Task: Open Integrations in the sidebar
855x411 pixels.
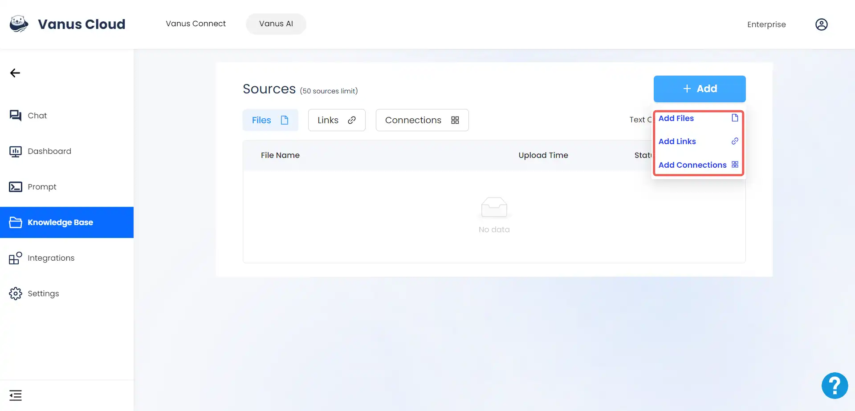Action: tap(67, 258)
